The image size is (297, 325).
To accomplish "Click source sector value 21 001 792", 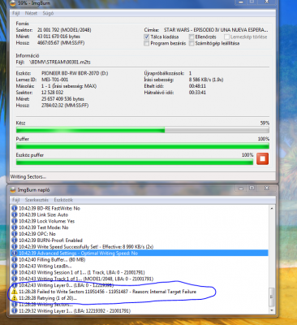I will coord(64,30).
